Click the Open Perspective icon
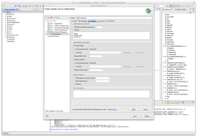The image size is (197, 137). click(167, 6)
